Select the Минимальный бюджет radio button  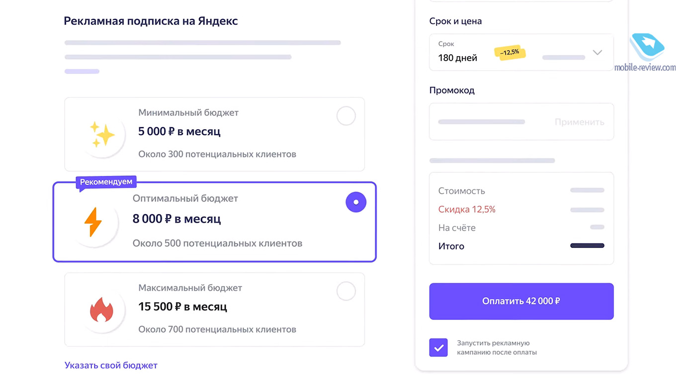coord(346,116)
